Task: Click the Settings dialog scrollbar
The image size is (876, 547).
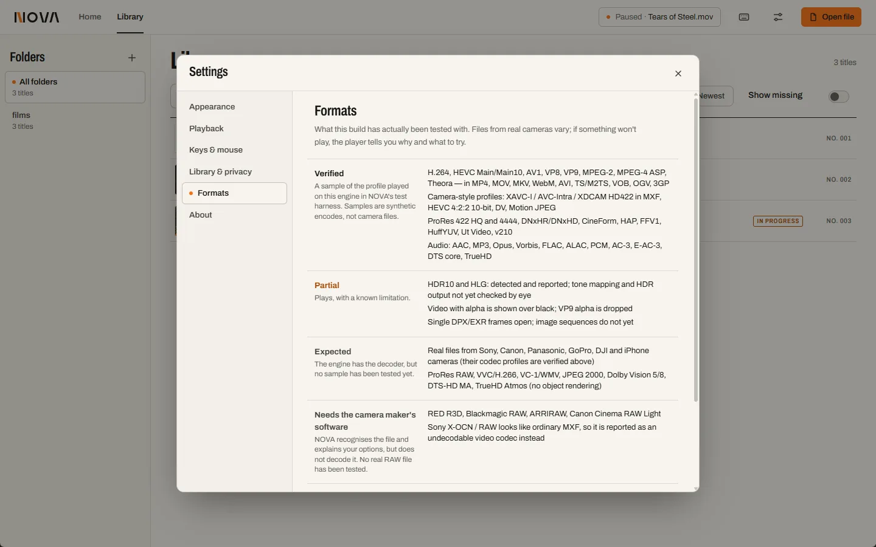Action: point(696,249)
